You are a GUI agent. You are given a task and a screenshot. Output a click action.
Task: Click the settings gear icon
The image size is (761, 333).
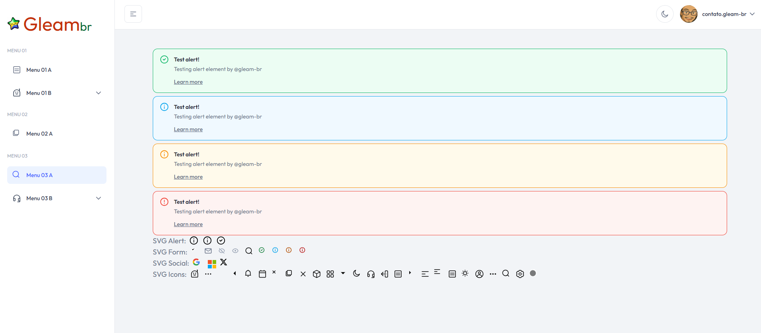point(520,274)
